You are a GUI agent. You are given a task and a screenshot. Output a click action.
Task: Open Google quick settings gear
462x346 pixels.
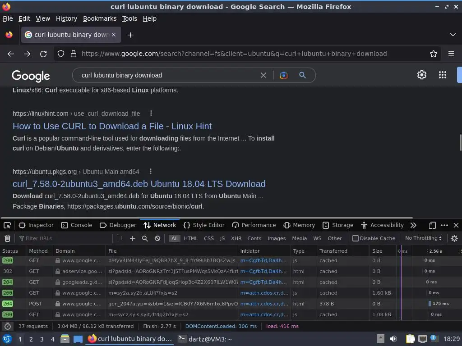pyautogui.click(x=422, y=75)
